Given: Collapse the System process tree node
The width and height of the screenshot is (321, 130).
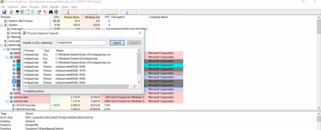Looking at the screenshot, I should (x=2, y=25).
